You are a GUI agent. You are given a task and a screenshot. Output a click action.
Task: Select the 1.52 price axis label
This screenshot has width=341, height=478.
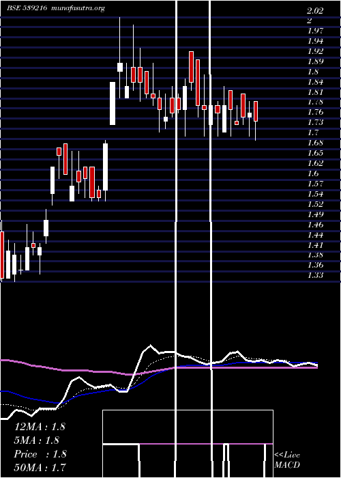point(315,203)
